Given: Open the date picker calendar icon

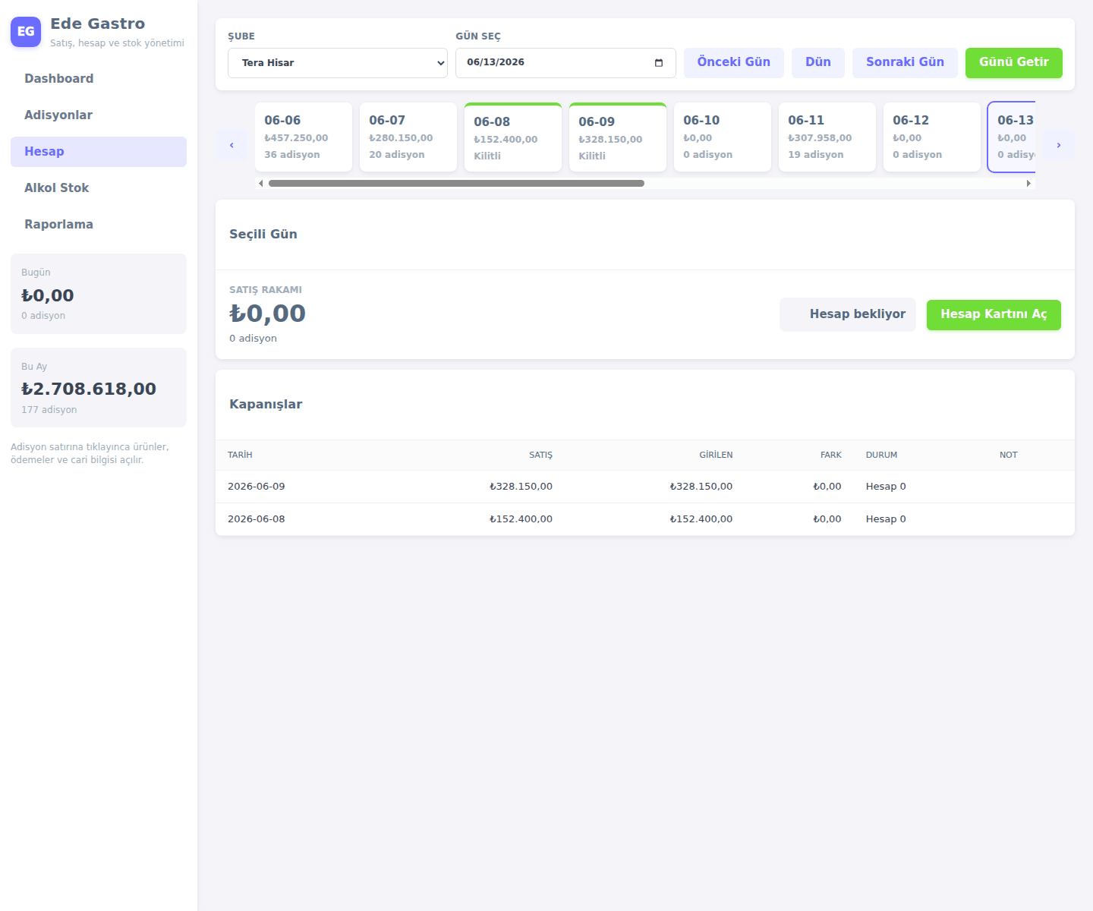Looking at the screenshot, I should (659, 63).
